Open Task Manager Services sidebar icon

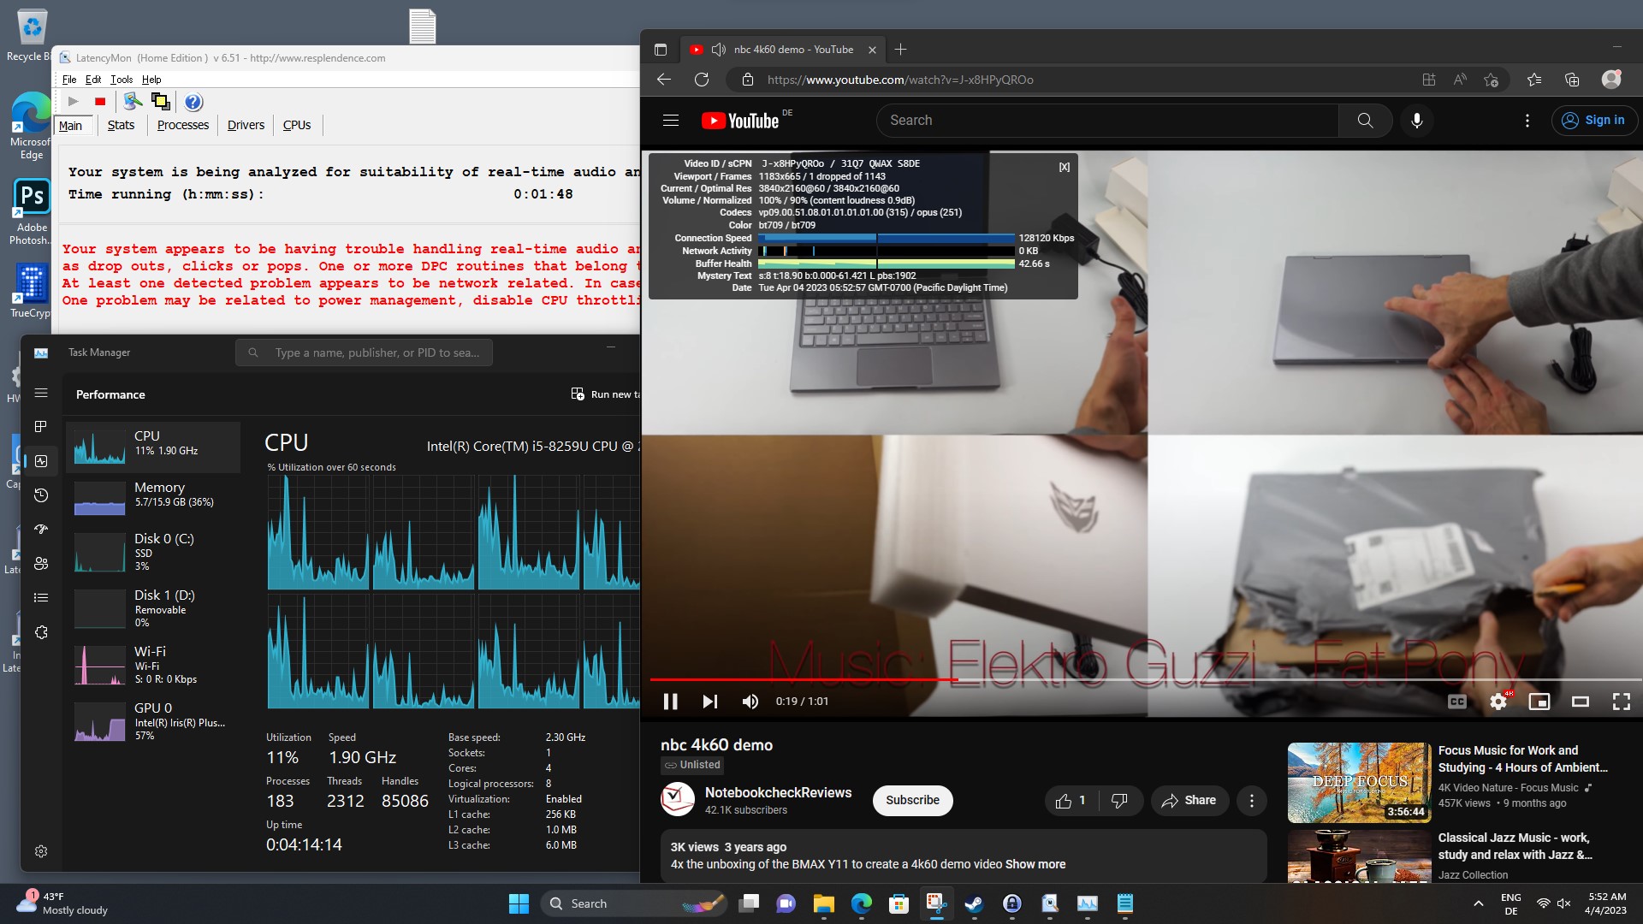click(x=41, y=632)
